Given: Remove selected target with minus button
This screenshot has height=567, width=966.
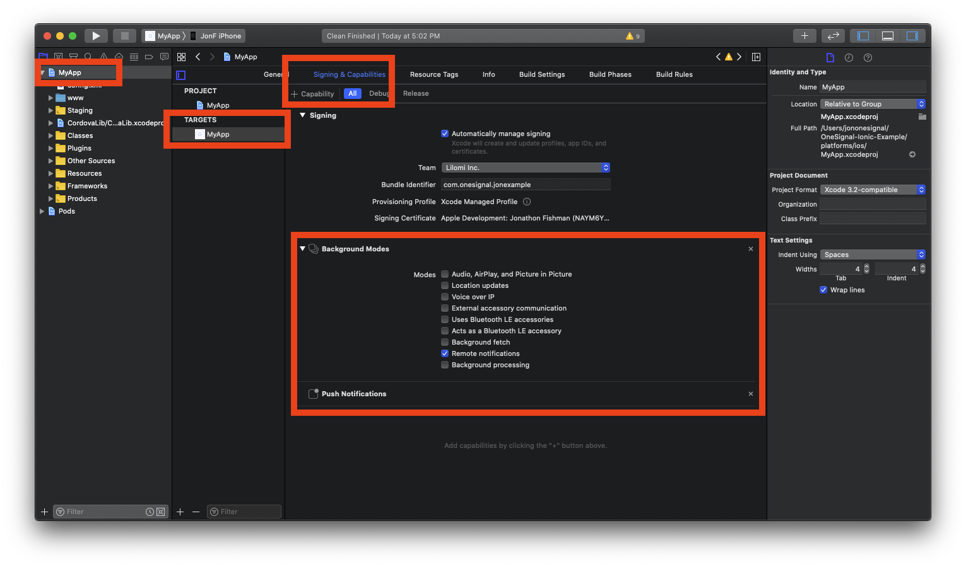Looking at the screenshot, I should point(196,512).
